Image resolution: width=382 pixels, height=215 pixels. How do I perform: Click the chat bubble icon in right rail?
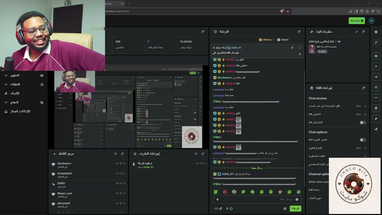[376, 87]
